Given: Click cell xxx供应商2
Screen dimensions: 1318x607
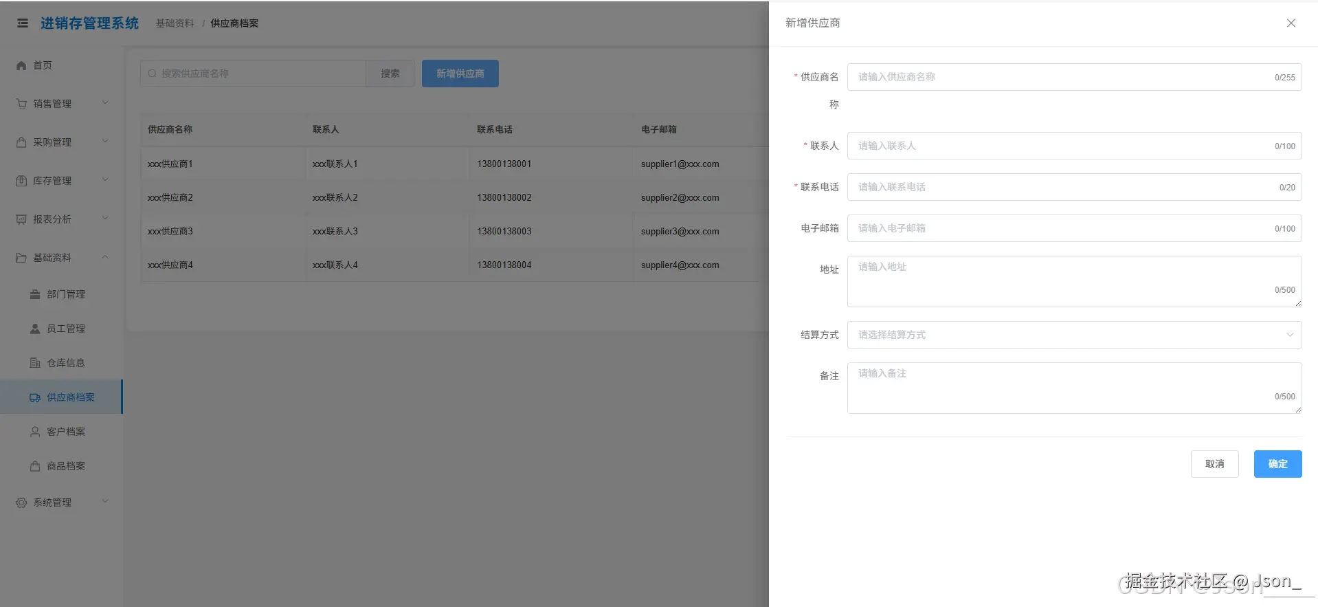Looking at the screenshot, I should tap(170, 198).
